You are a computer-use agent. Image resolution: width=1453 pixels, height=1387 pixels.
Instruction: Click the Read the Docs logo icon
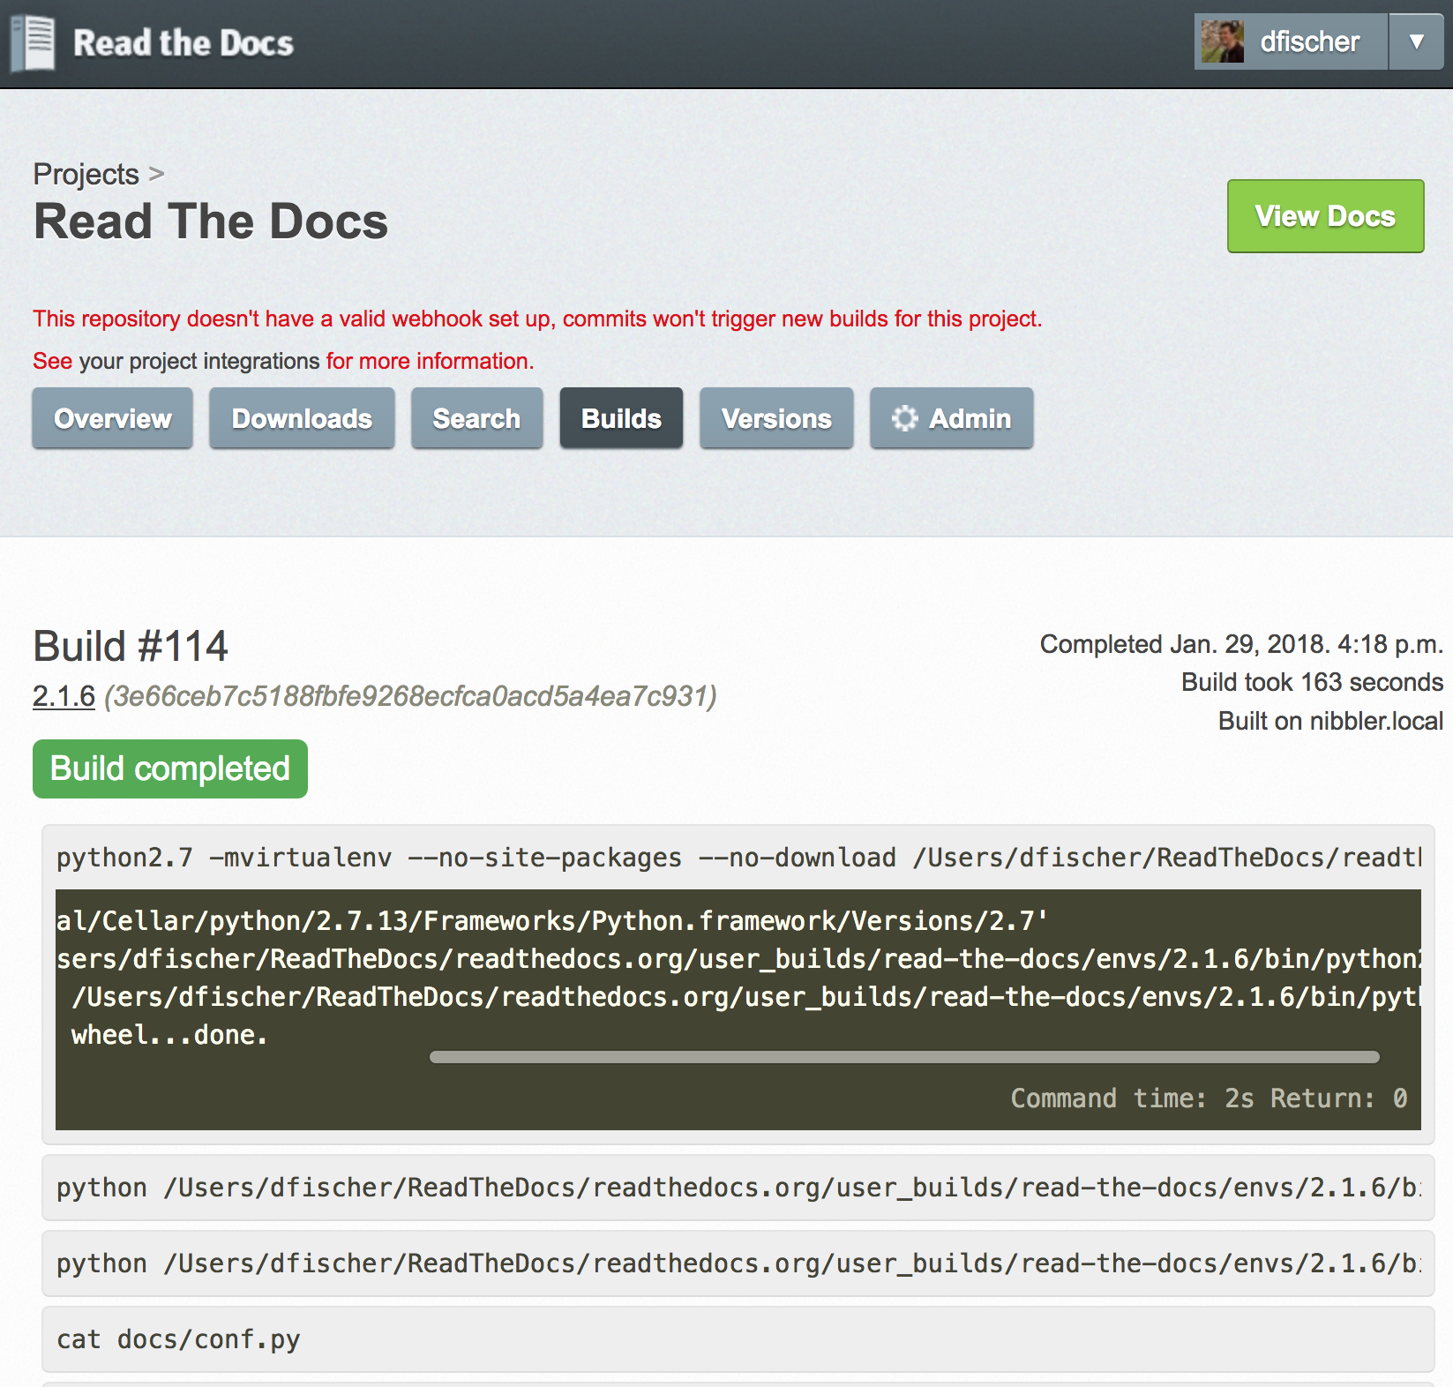(x=33, y=42)
